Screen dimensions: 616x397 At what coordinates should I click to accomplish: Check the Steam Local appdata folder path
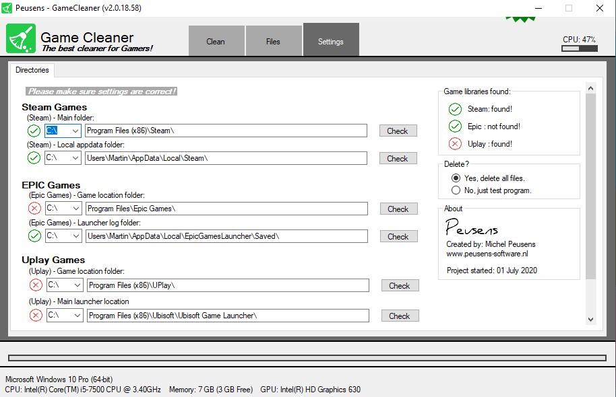point(398,158)
